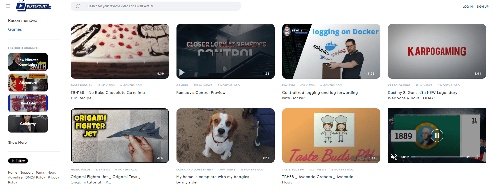Open the Origami Fighter Jet video thumbnail
This screenshot has width=495, height=191.
[x=120, y=136]
